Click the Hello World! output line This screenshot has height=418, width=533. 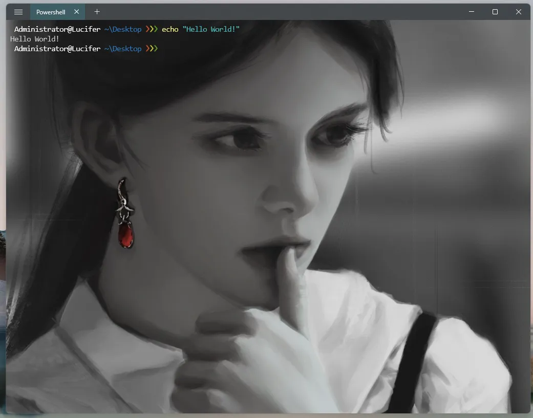(35, 39)
